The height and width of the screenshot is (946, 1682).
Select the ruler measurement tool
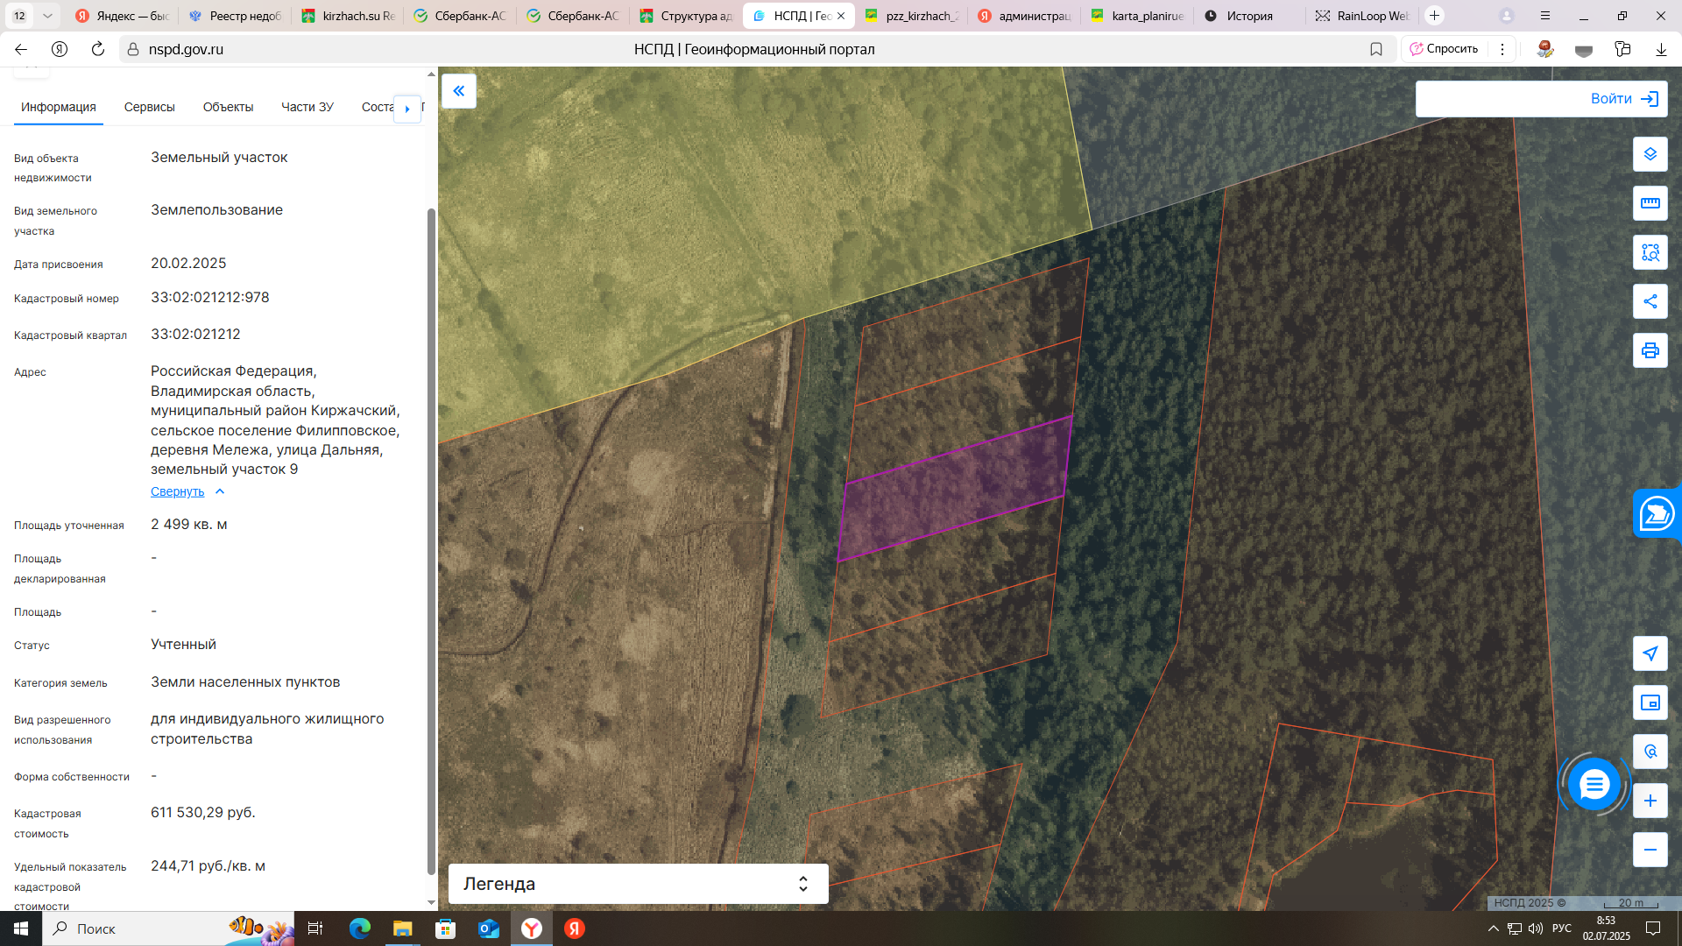(x=1650, y=203)
